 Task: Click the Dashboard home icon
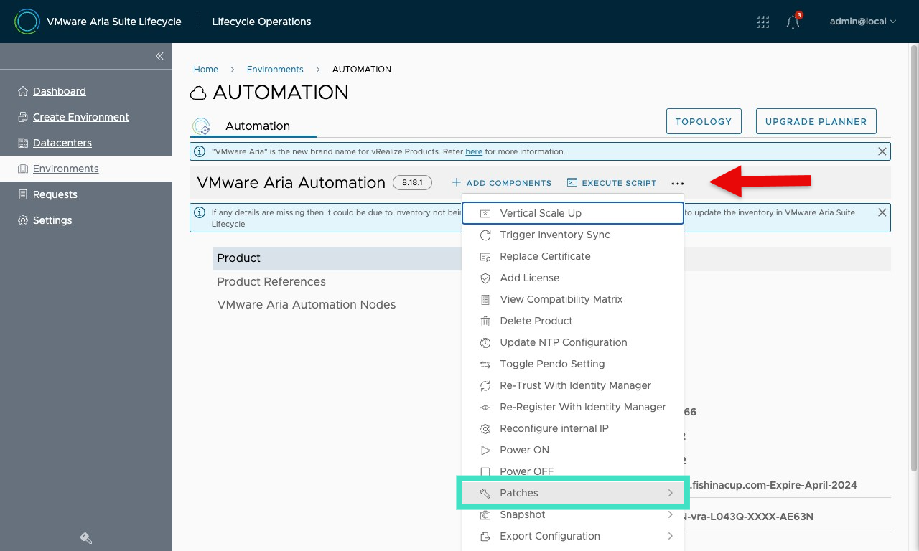click(23, 91)
